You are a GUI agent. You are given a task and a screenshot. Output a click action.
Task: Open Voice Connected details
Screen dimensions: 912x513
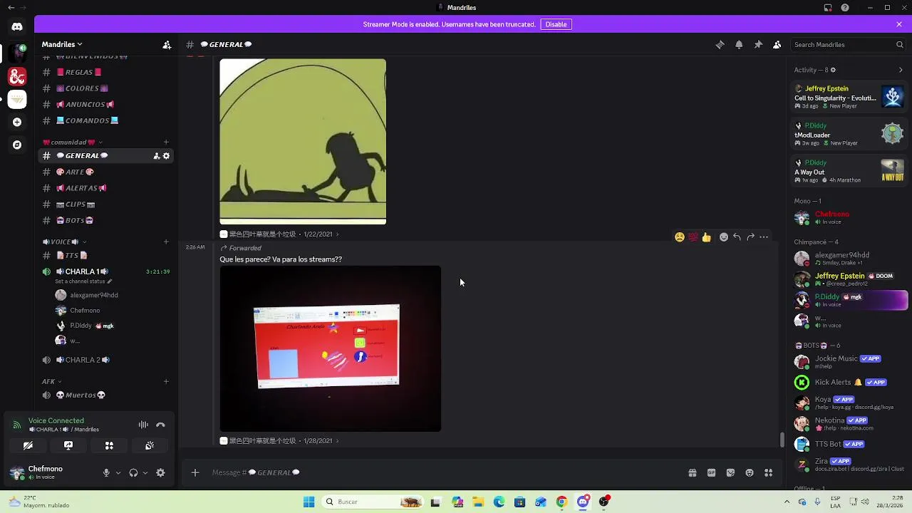click(56, 421)
